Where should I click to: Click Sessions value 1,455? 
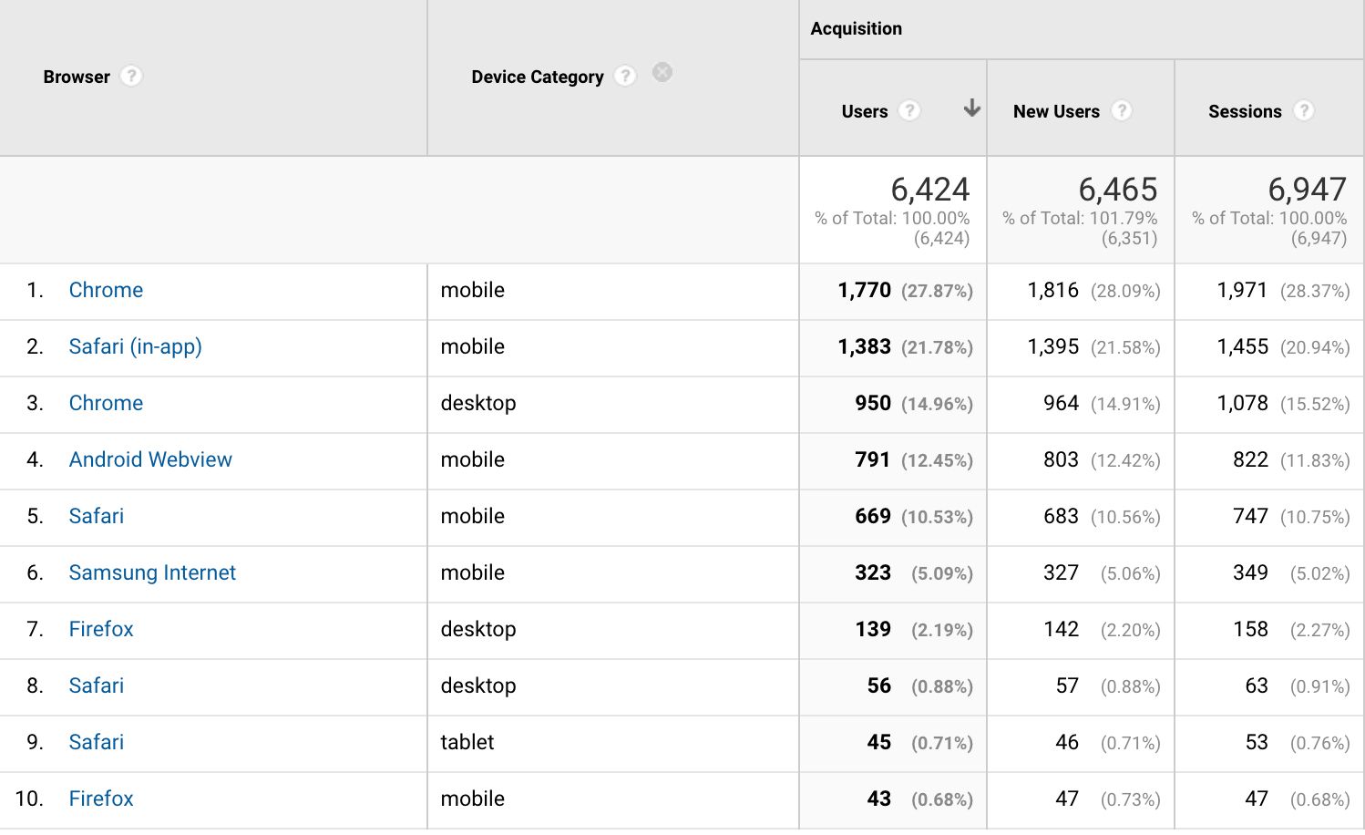pos(1242,346)
